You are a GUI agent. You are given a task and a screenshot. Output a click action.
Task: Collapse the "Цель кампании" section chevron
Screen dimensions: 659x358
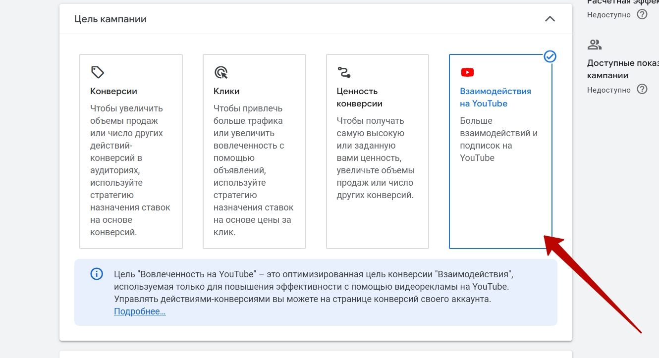pyautogui.click(x=549, y=19)
